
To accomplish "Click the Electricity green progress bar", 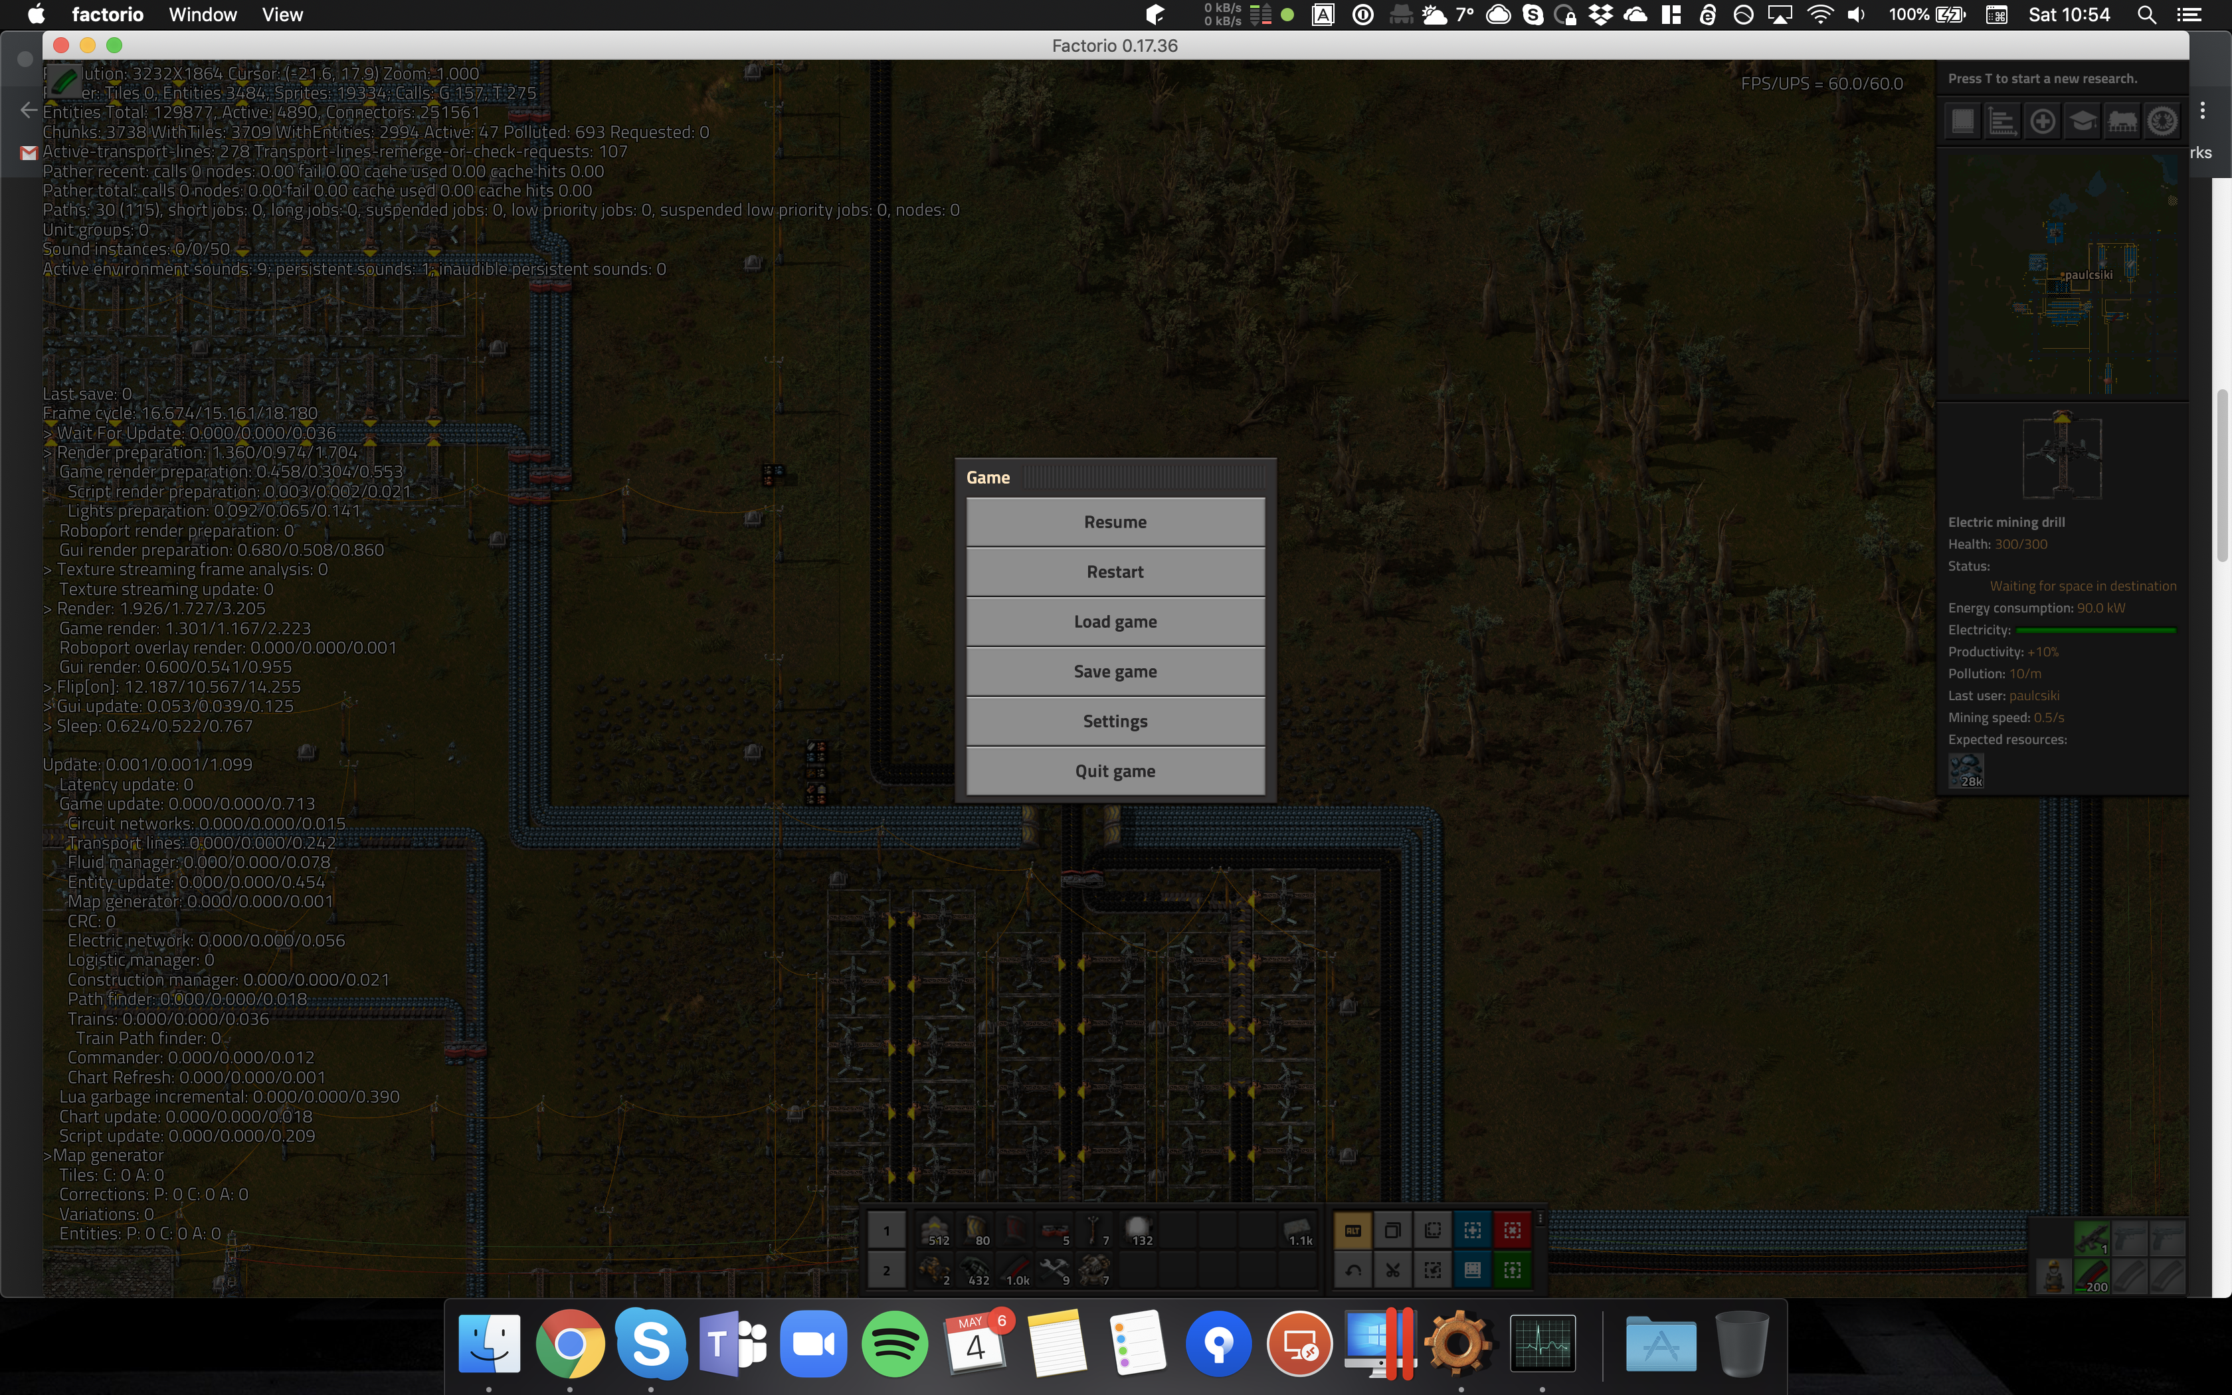I will point(2096,630).
